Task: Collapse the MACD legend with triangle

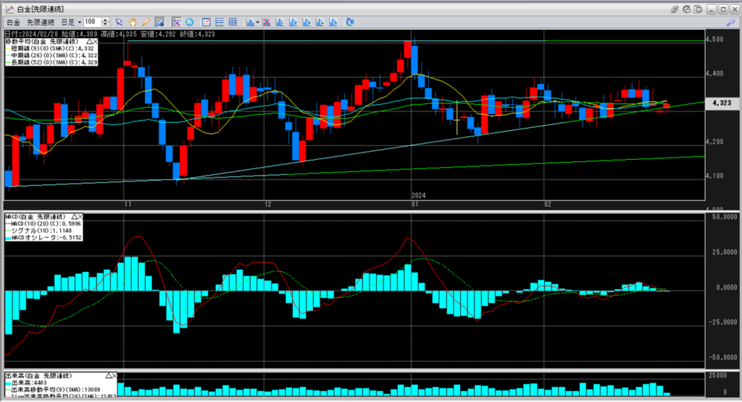Action: coord(75,216)
